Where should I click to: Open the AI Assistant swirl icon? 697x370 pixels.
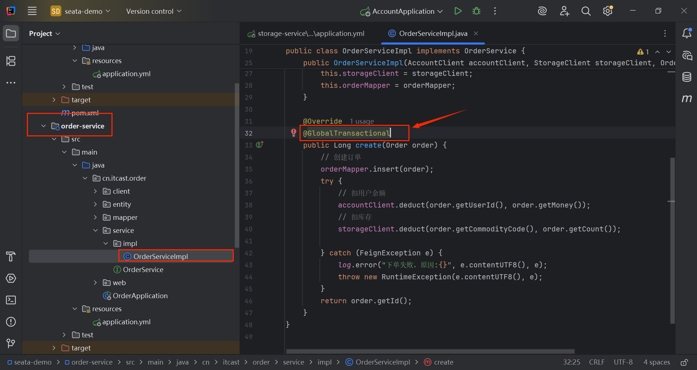[542, 11]
